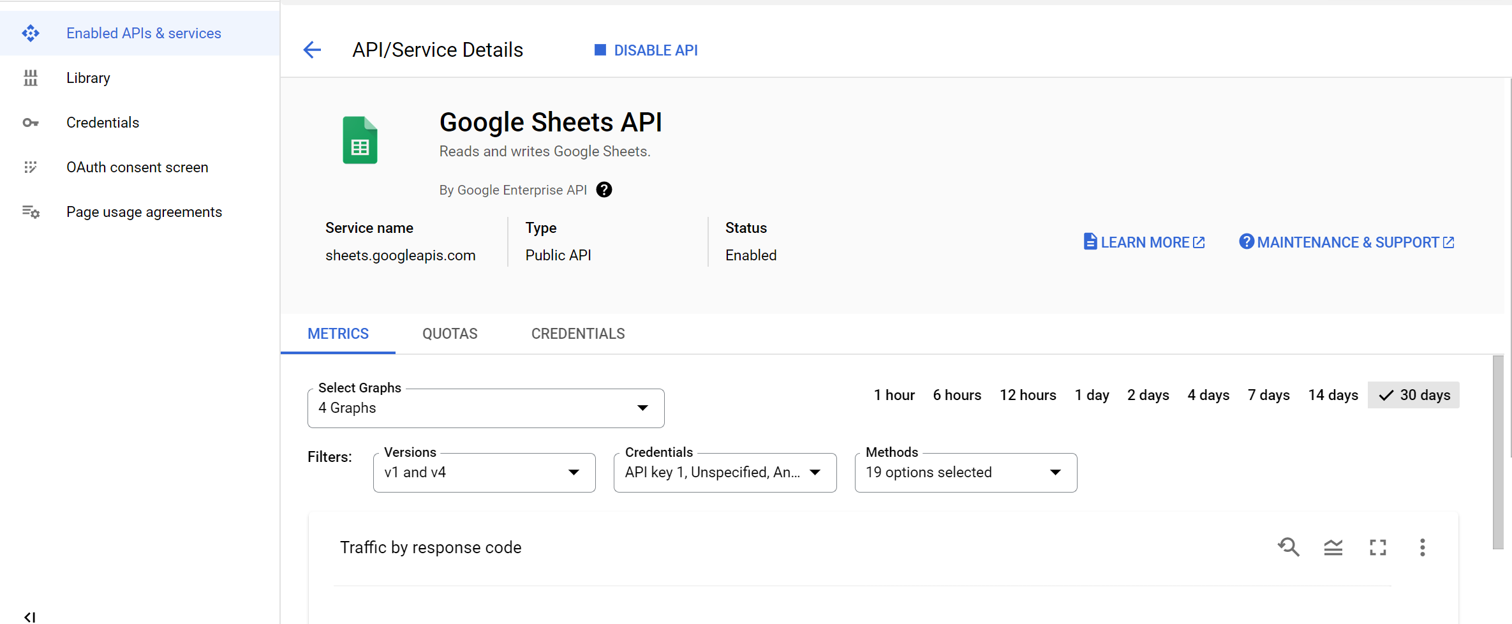Open the Learn More link
This screenshot has height=624, width=1512.
[x=1144, y=242]
